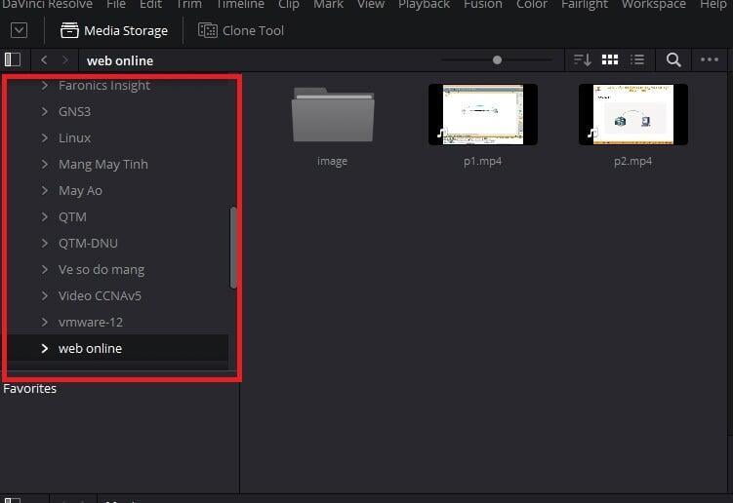
Task: Select the p1.mp4 video thumbnail
Action: click(x=483, y=114)
